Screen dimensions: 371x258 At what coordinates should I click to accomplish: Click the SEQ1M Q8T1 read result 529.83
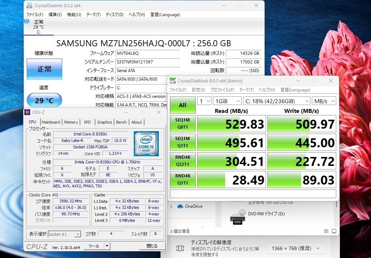click(232, 124)
